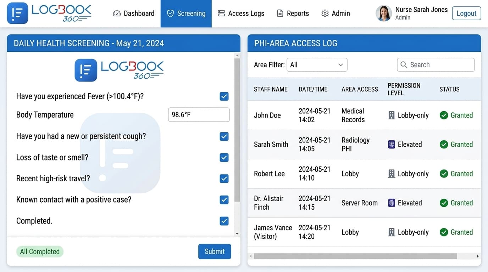
Task: Click Nurse Sarah Jones avatar photo
Action: [383, 13]
